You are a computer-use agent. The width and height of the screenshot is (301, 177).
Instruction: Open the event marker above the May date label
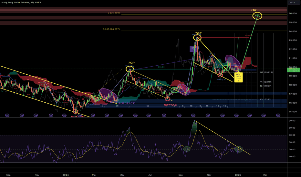(x=120, y=115)
